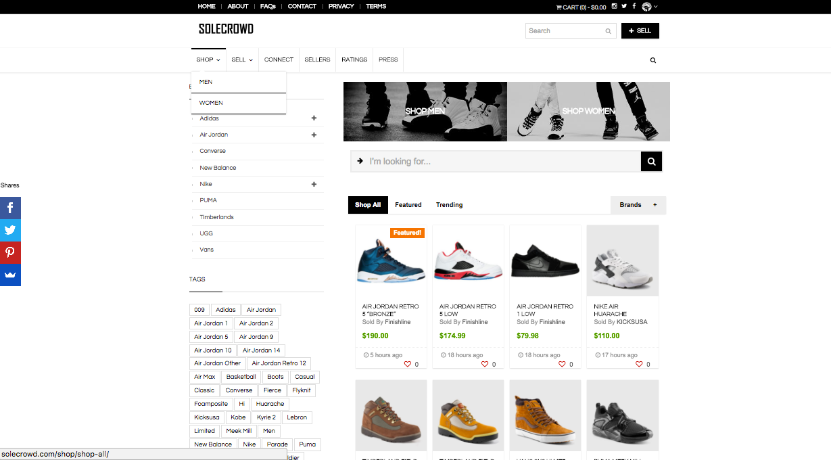Share on Twitter from side share bar
This screenshot has height=460, width=831.
click(x=10, y=231)
